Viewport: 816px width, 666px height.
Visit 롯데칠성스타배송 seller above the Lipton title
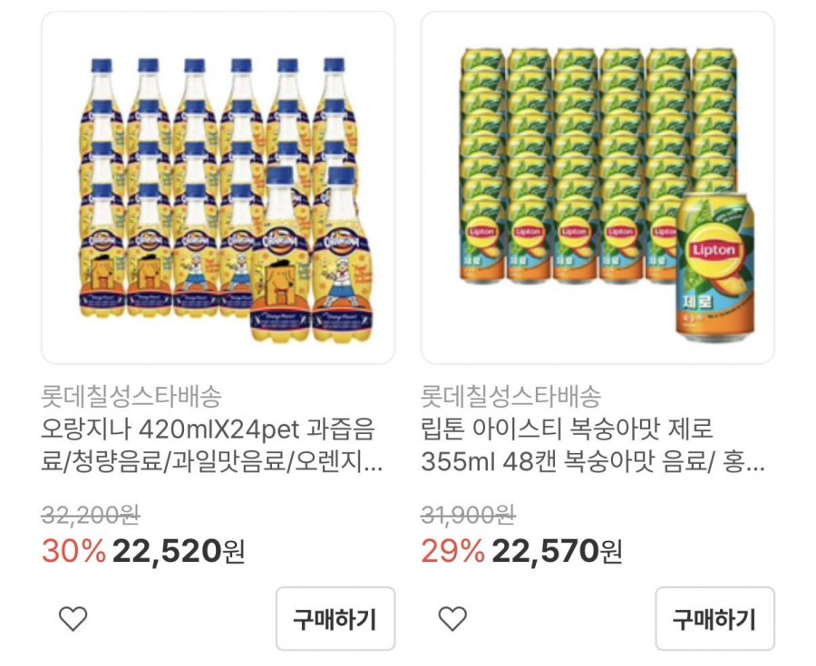click(x=511, y=396)
